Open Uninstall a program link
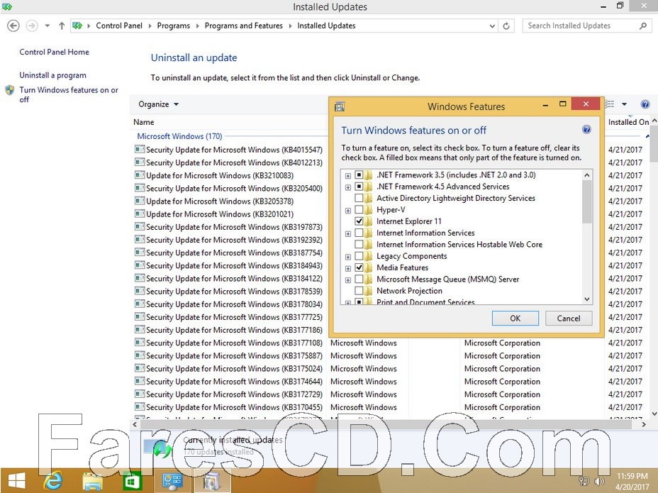 [53, 75]
